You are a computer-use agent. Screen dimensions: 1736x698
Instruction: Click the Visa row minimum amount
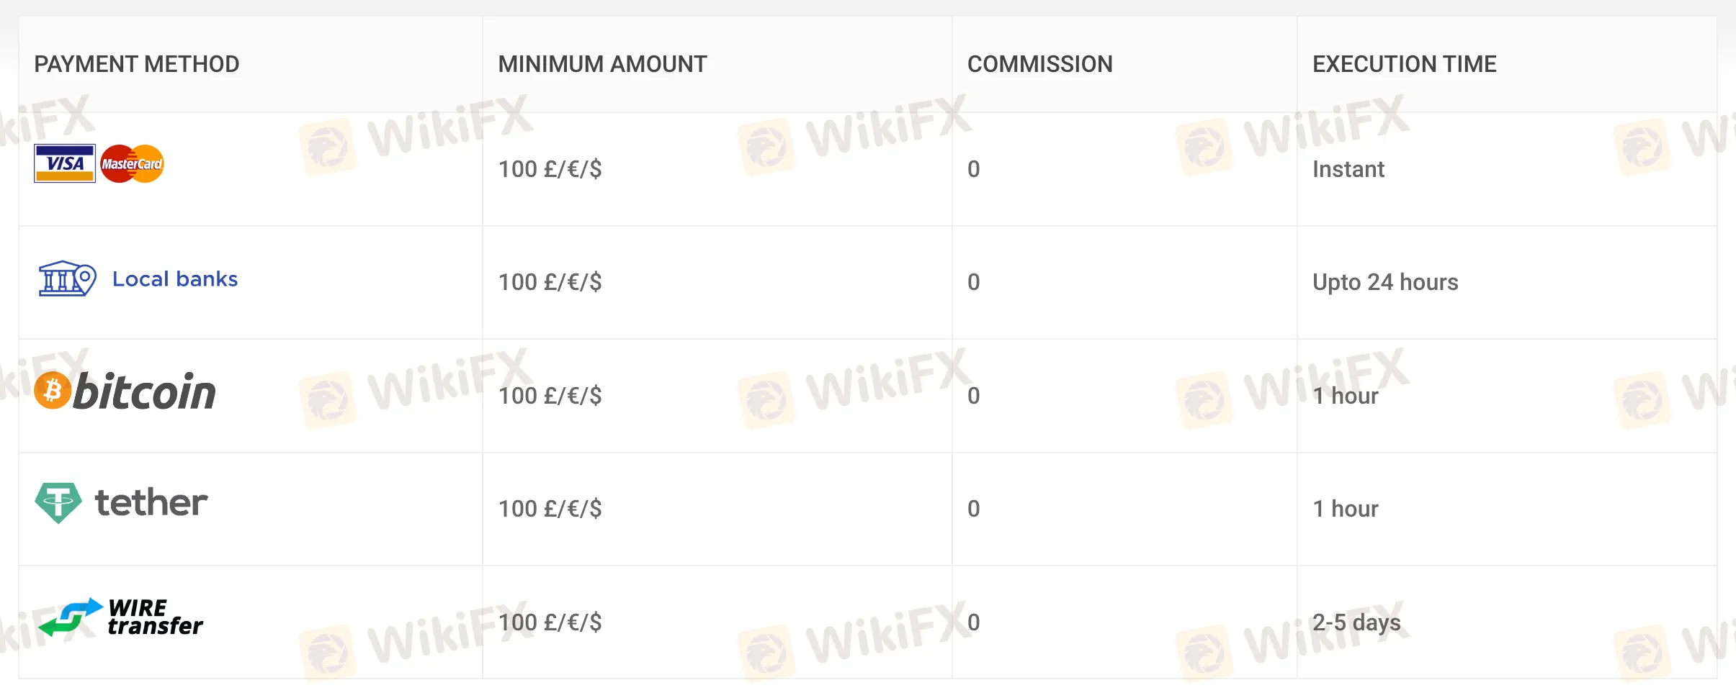[550, 169]
